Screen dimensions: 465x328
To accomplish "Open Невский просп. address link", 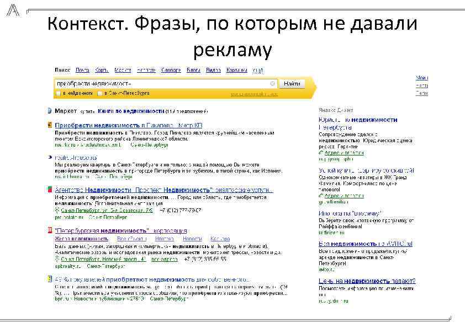I will (103, 259).
